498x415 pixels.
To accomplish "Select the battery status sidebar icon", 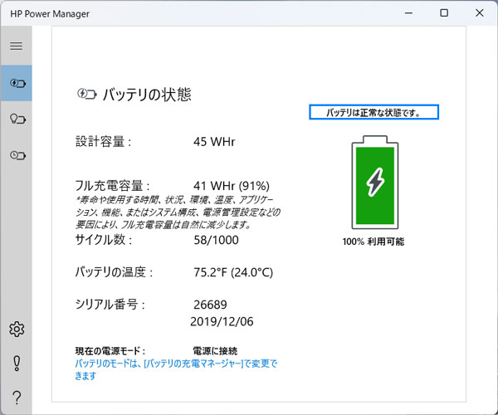I will tap(16, 83).
